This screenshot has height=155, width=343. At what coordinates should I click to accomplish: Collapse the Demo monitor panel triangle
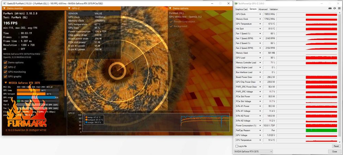[4, 8]
